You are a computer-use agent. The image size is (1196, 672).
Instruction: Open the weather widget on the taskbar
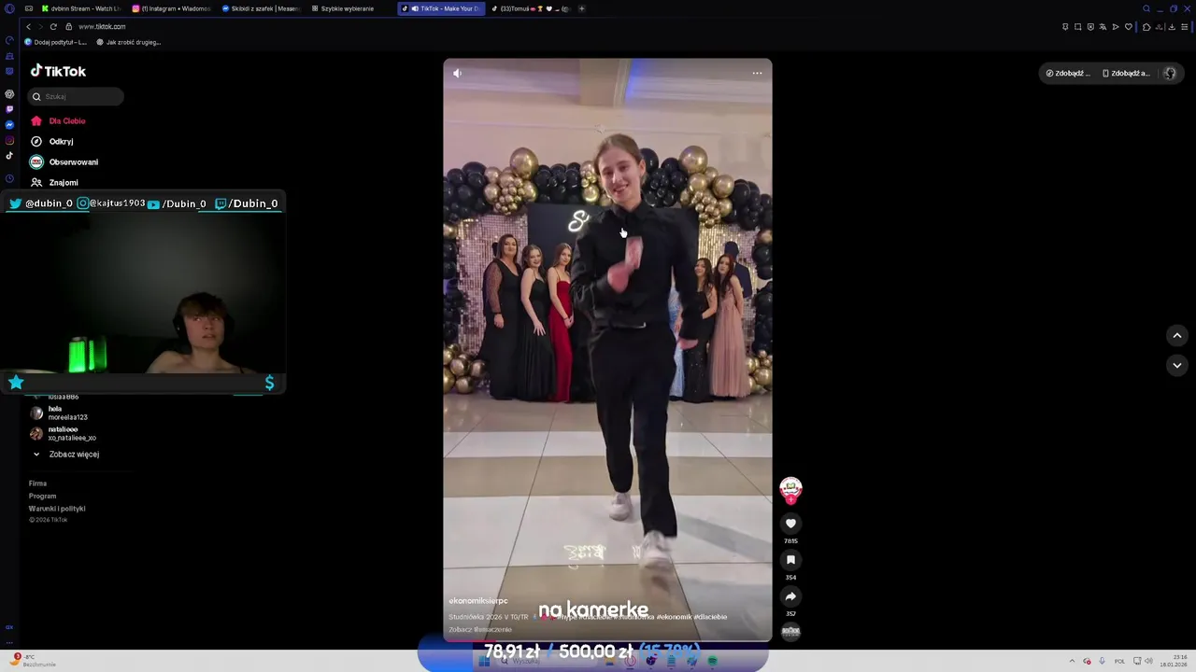pyautogui.click(x=31, y=661)
